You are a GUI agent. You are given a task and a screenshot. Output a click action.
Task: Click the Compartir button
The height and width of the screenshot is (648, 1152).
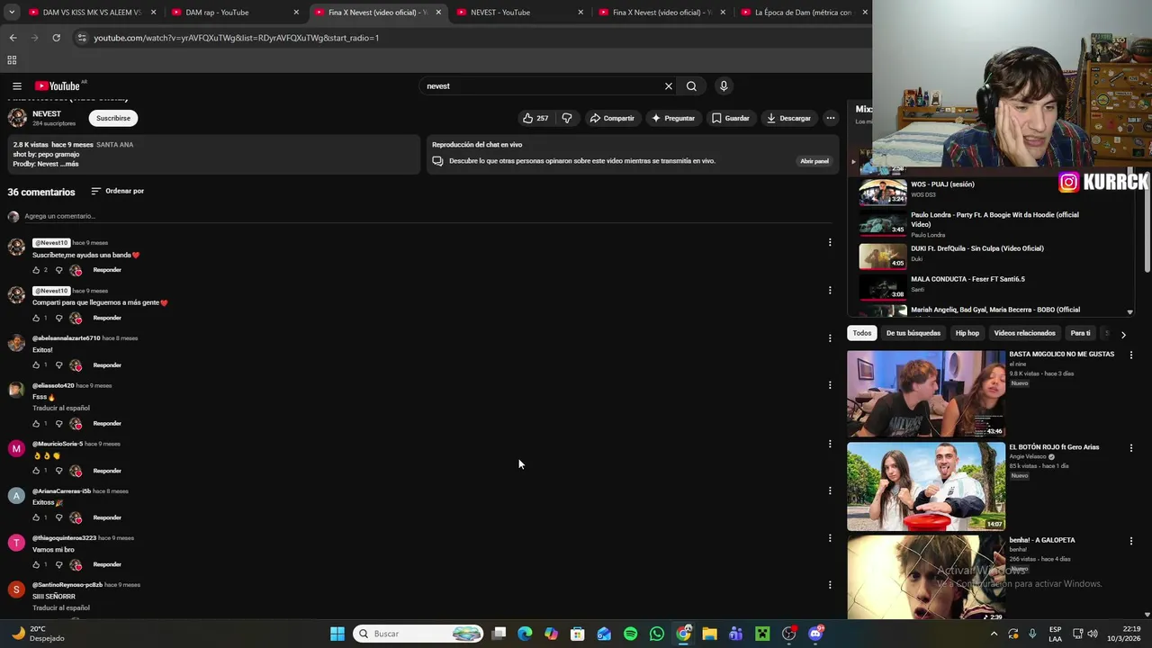click(x=612, y=118)
